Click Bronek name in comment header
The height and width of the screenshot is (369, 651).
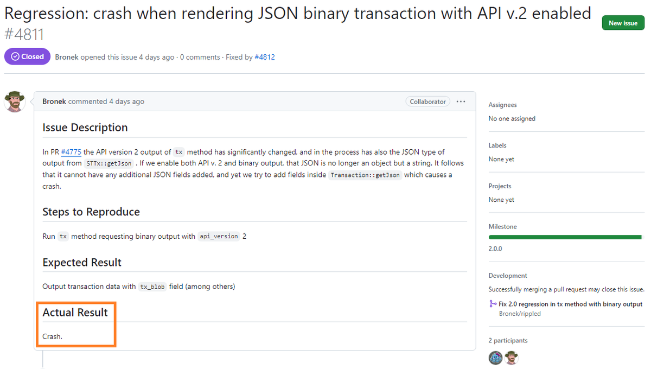pyautogui.click(x=54, y=101)
